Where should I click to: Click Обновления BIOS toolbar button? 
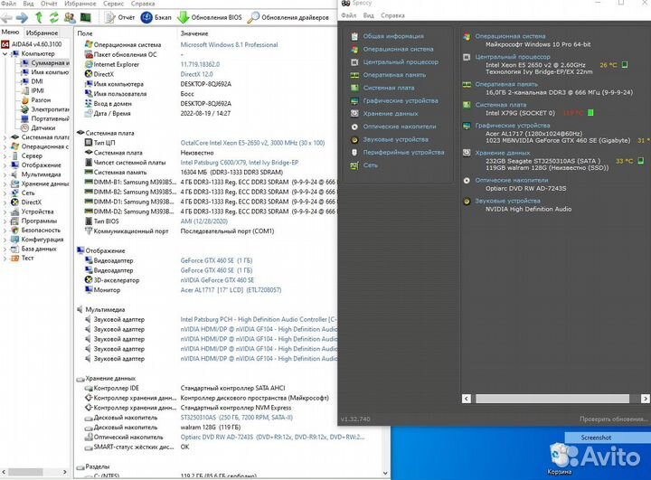click(x=210, y=17)
